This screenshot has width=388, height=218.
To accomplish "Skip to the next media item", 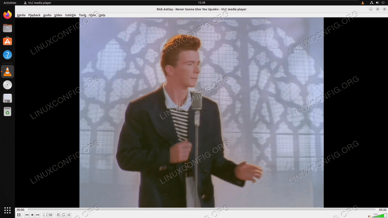I will tap(38, 215).
